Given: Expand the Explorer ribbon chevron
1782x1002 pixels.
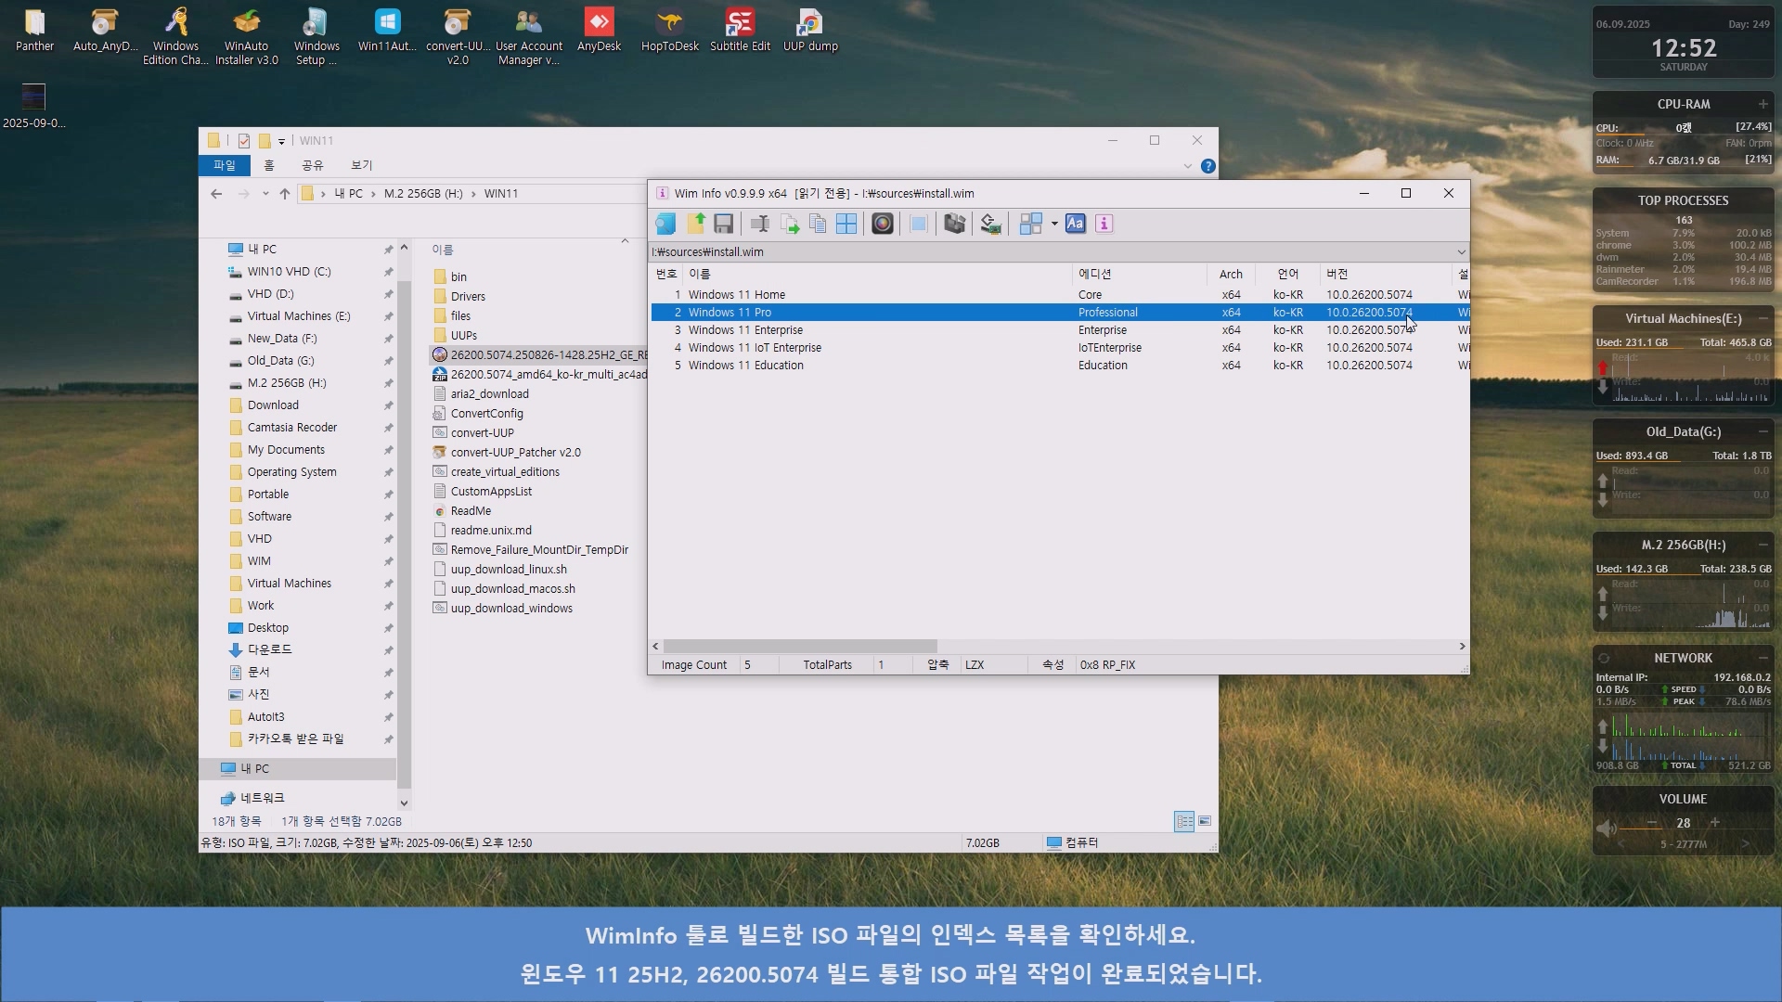Looking at the screenshot, I should tap(1187, 166).
